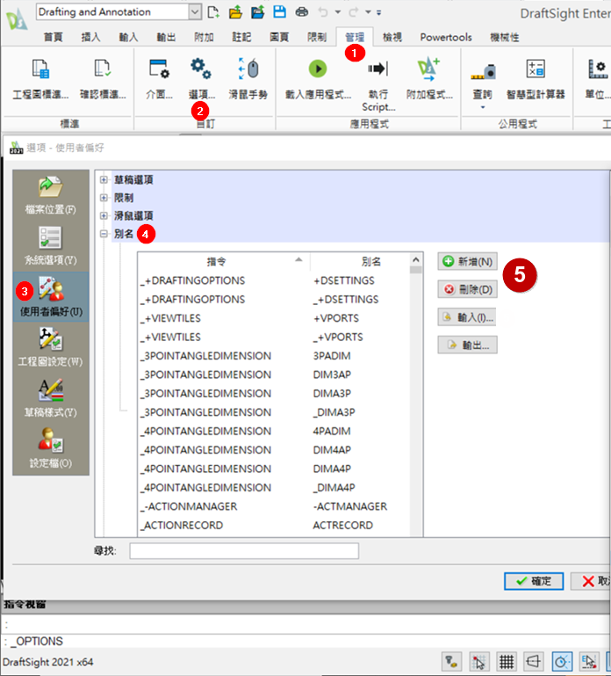Select 工程圖設定(W) in options sidebar
This screenshot has width=611, height=676.
click(51, 347)
